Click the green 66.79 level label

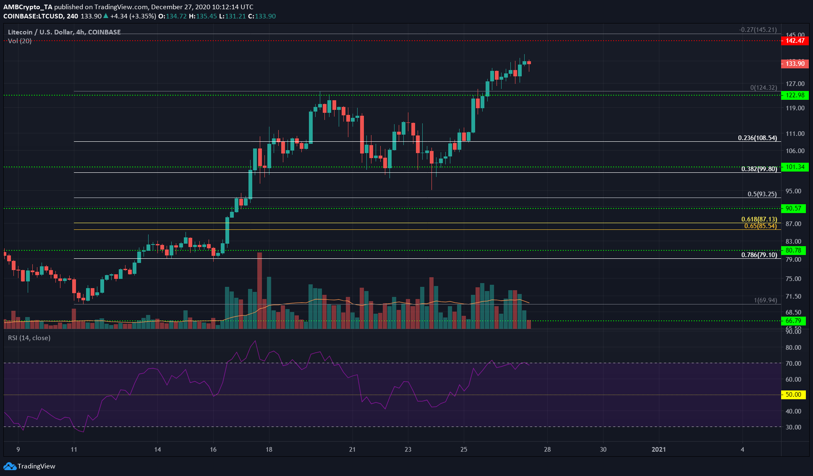pyautogui.click(x=793, y=321)
